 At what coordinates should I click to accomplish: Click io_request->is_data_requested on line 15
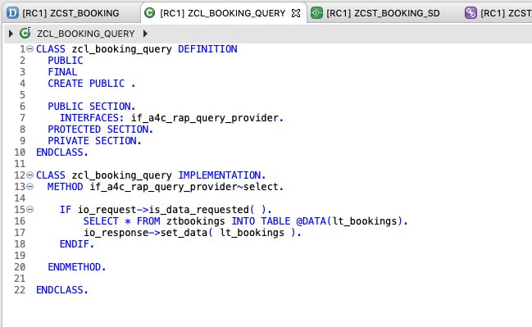click(x=164, y=210)
